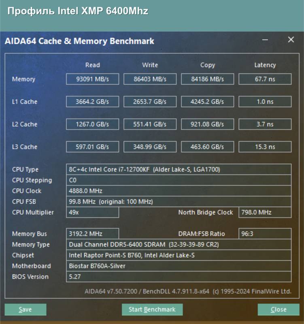Click the Close button at bottom
304x324 pixels.
click(278, 309)
